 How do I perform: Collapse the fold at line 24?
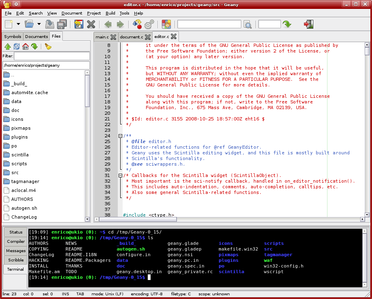tap(120, 136)
